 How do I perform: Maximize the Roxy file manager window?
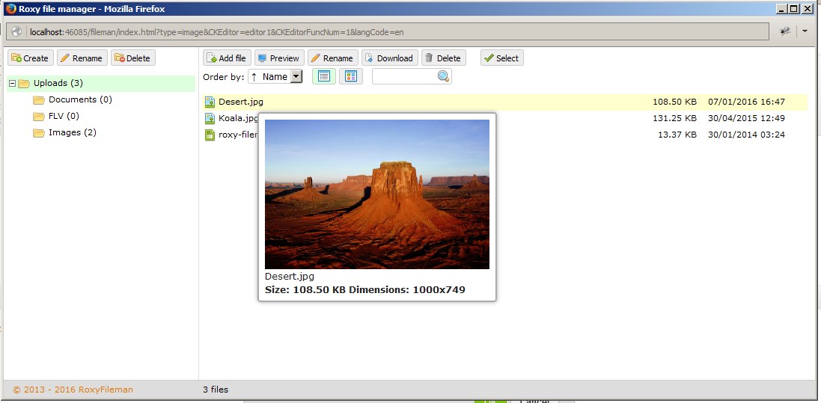[794, 8]
